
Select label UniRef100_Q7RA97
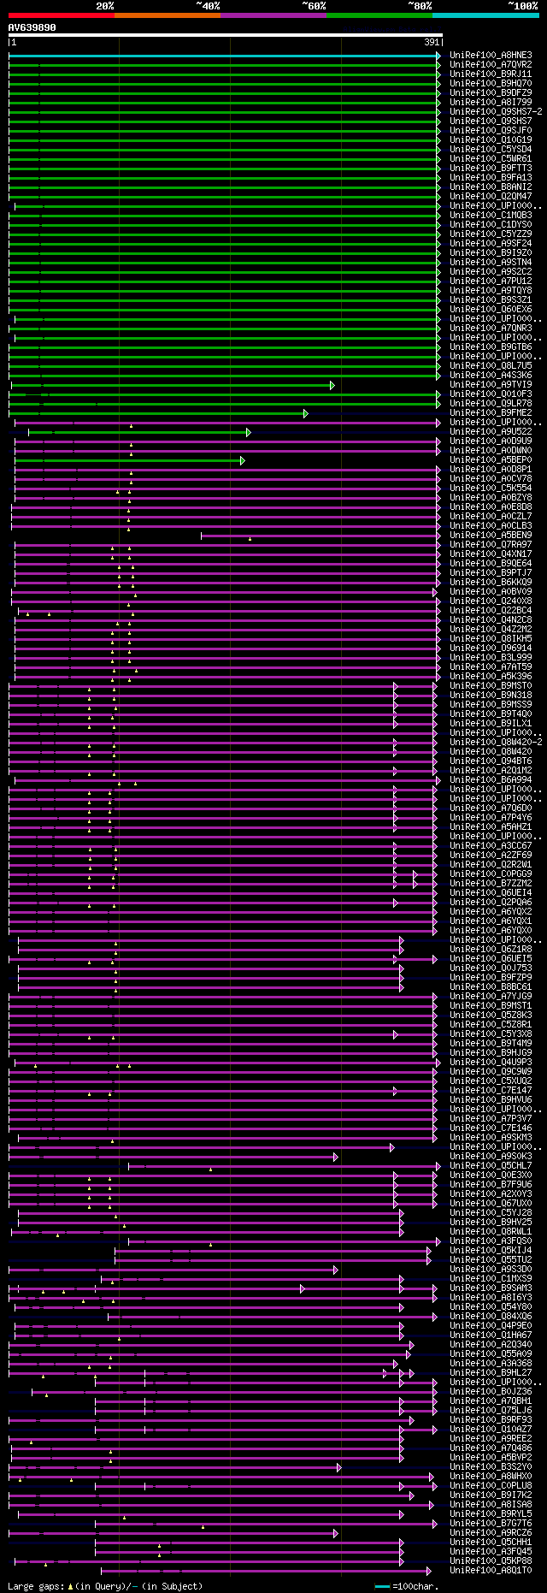pyautogui.click(x=491, y=545)
